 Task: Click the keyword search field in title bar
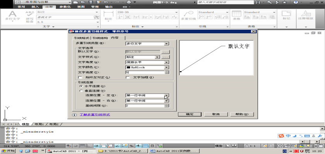[x=226, y=2]
